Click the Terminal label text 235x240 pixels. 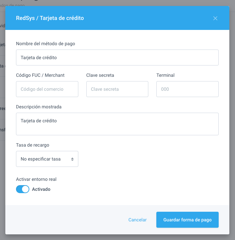tap(165, 75)
